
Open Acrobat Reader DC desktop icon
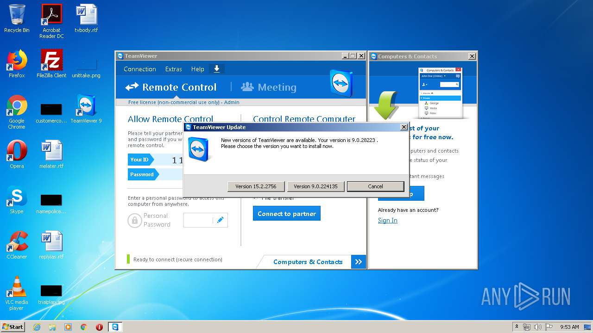coord(51,21)
